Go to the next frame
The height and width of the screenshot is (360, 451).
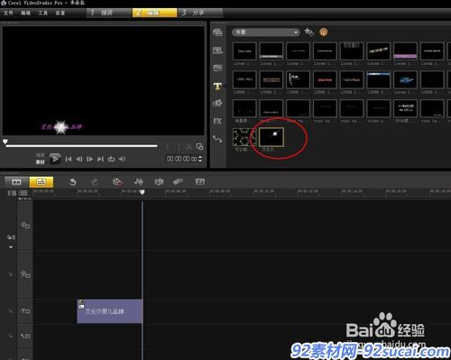tap(90, 159)
